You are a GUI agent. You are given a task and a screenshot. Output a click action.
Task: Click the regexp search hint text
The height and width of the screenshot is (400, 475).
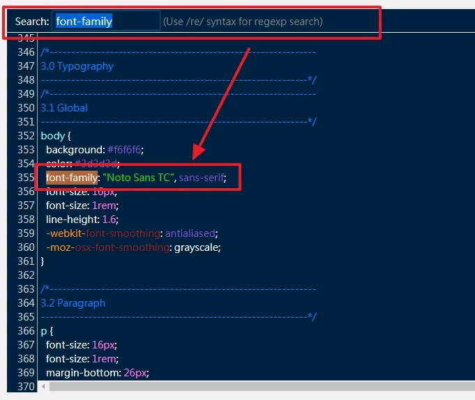[243, 22]
